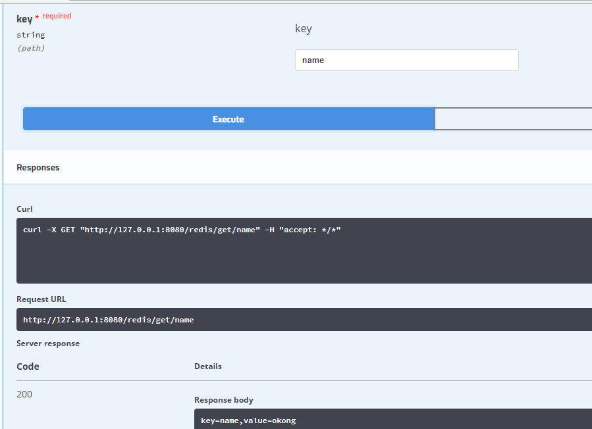Viewport: 592px width, 429px height.
Task: Click the string type label
Action: pyautogui.click(x=30, y=34)
